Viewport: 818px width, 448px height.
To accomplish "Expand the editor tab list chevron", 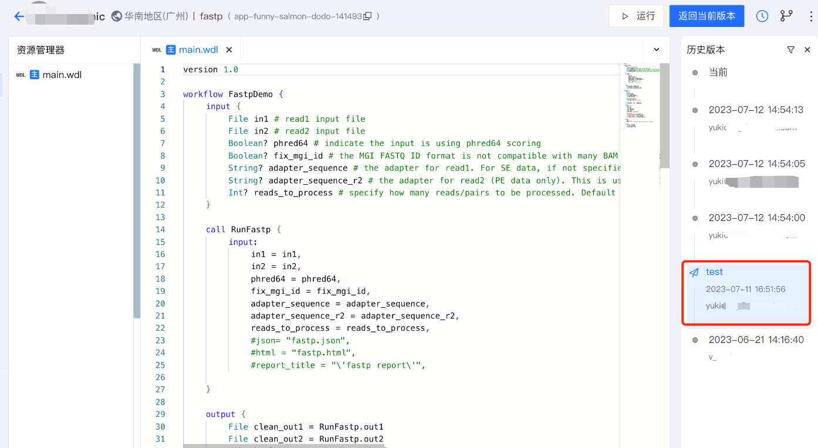I will pos(657,50).
